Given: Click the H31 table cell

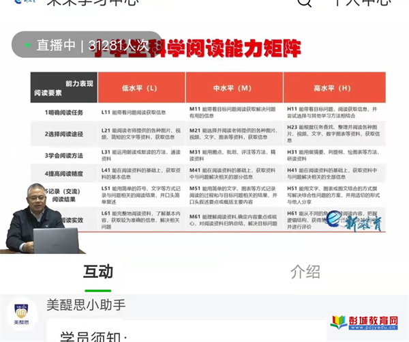Looking at the screenshot, I should point(333,155).
